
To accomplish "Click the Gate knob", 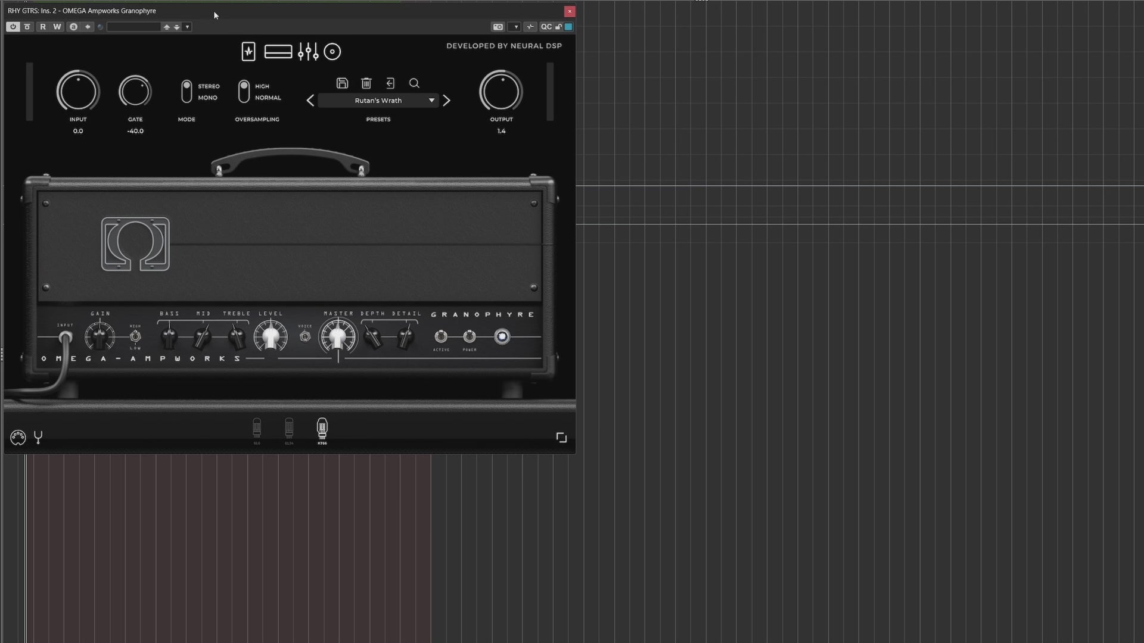I will pyautogui.click(x=135, y=91).
